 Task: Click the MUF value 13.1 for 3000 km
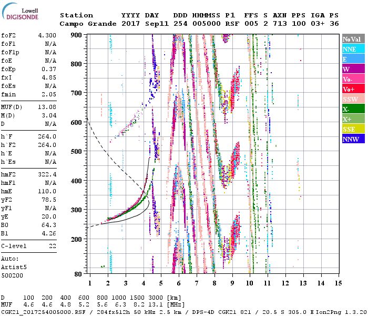156,305
